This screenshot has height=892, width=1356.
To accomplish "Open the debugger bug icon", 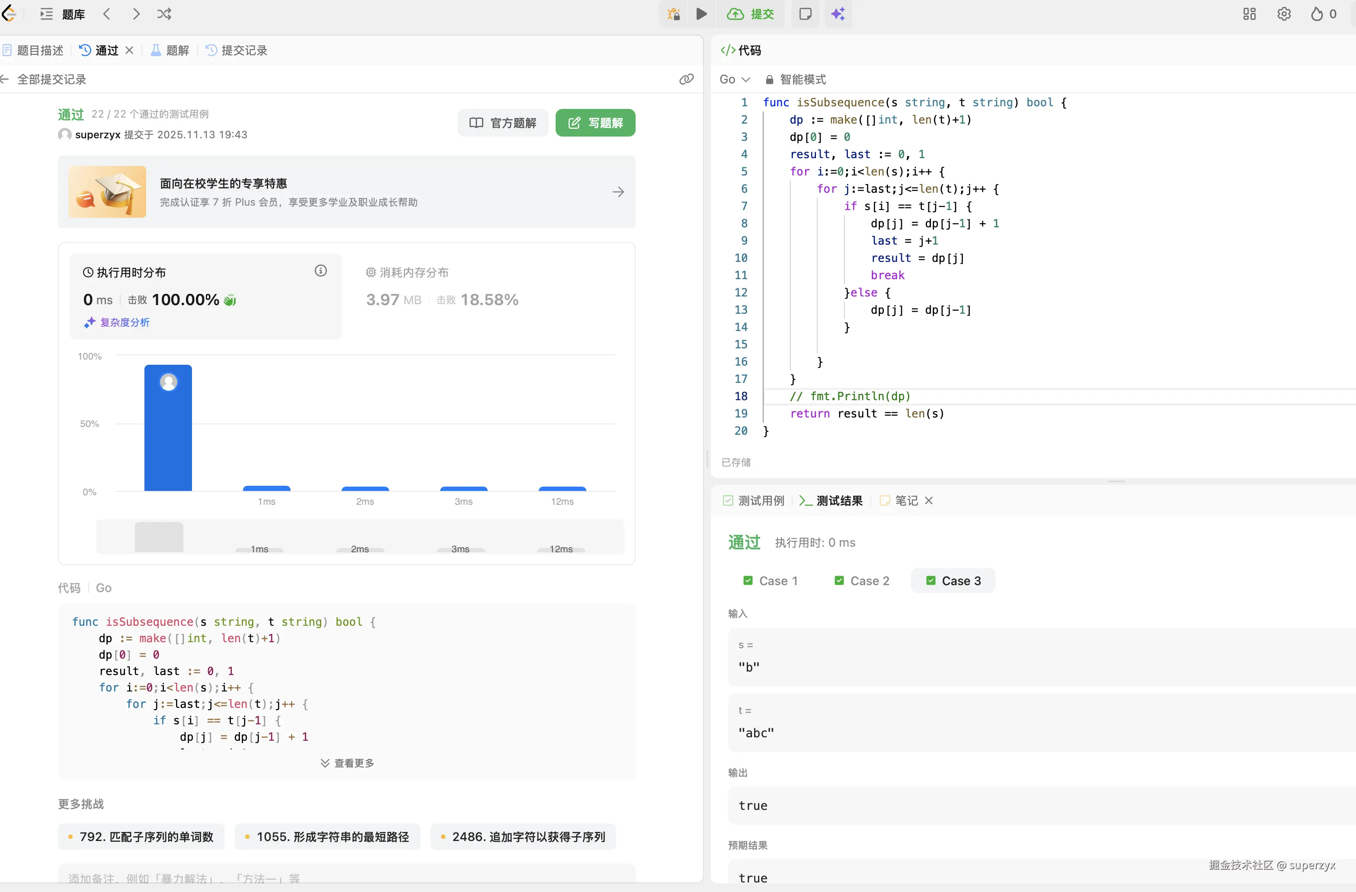I will point(673,14).
